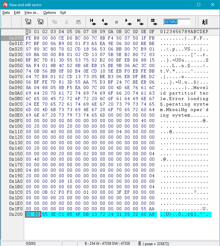Click the 0F column header

pyautogui.click(x=152, y=32)
